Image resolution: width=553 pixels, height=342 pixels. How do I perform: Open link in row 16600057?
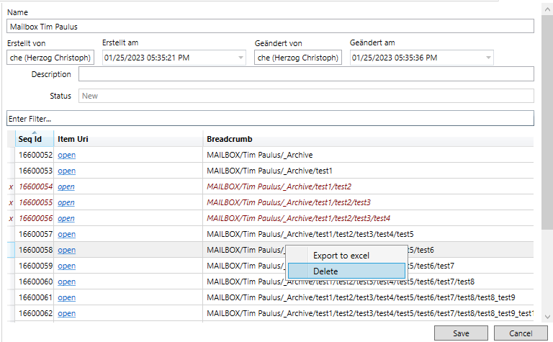click(x=67, y=234)
